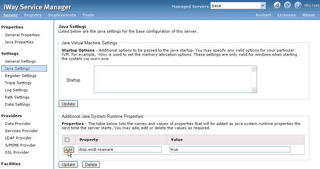Click the Value column header

[177, 140]
